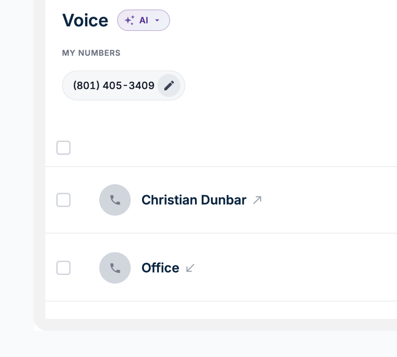Viewport: 397px width, 357px height.
Task: Click the outgoing call arrow next to Christian Dunbar
Action: [x=257, y=200]
